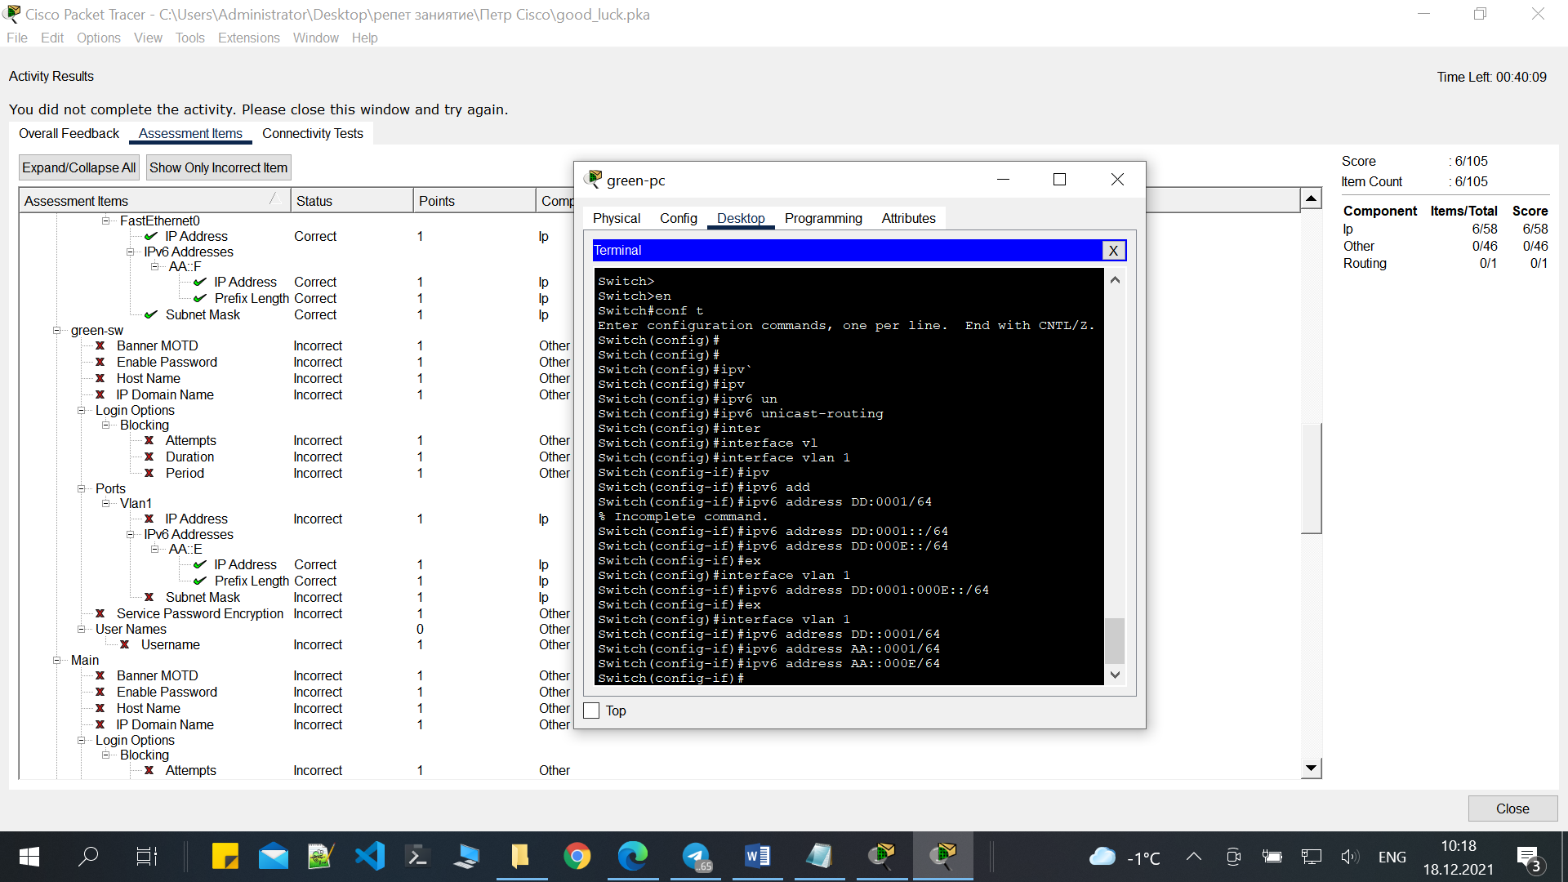Launch Visual Studio Code from the taskbar
The height and width of the screenshot is (882, 1568).
pyautogui.click(x=370, y=856)
